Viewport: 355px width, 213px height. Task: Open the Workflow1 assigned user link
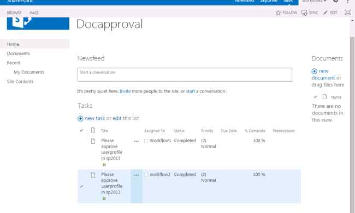coord(160,141)
